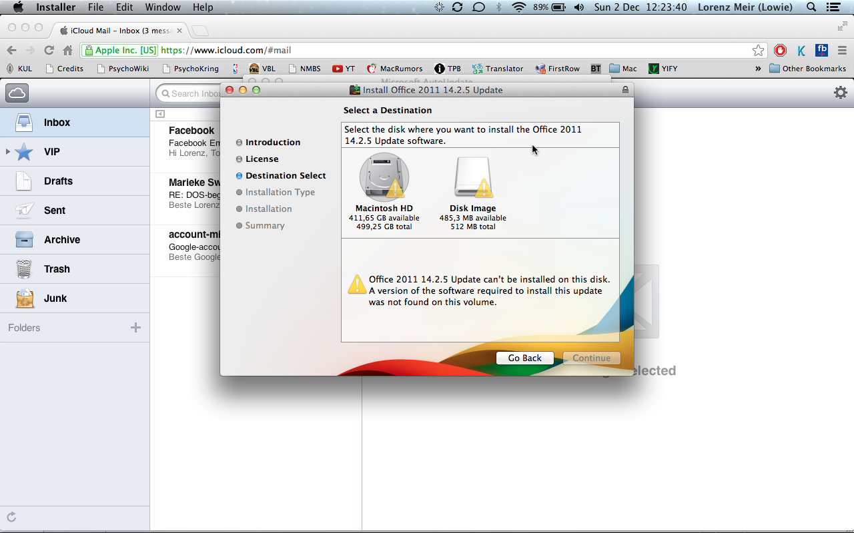The width and height of the screenshot is (854, 533).
Task: Go back in Chrome history
Action: point(11,50)
